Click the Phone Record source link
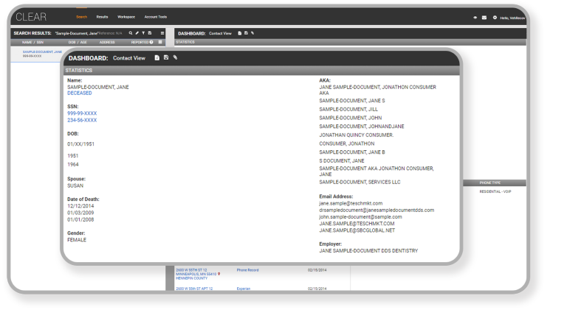 (247, 270)
